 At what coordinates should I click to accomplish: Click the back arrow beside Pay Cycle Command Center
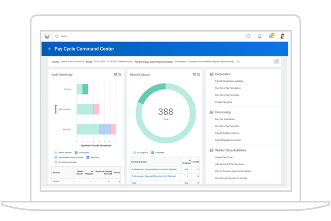[x=50, y=49]
